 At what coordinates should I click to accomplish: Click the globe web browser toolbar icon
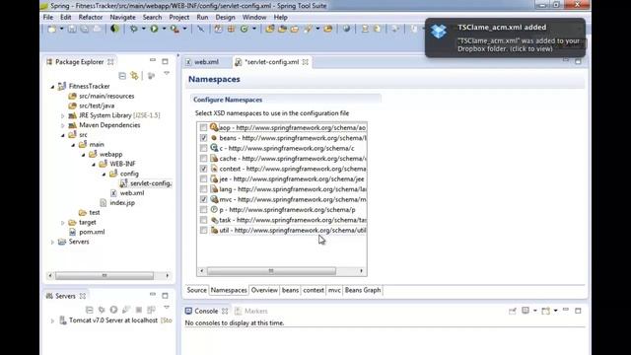pyautogui.click(x=346, y=29)
